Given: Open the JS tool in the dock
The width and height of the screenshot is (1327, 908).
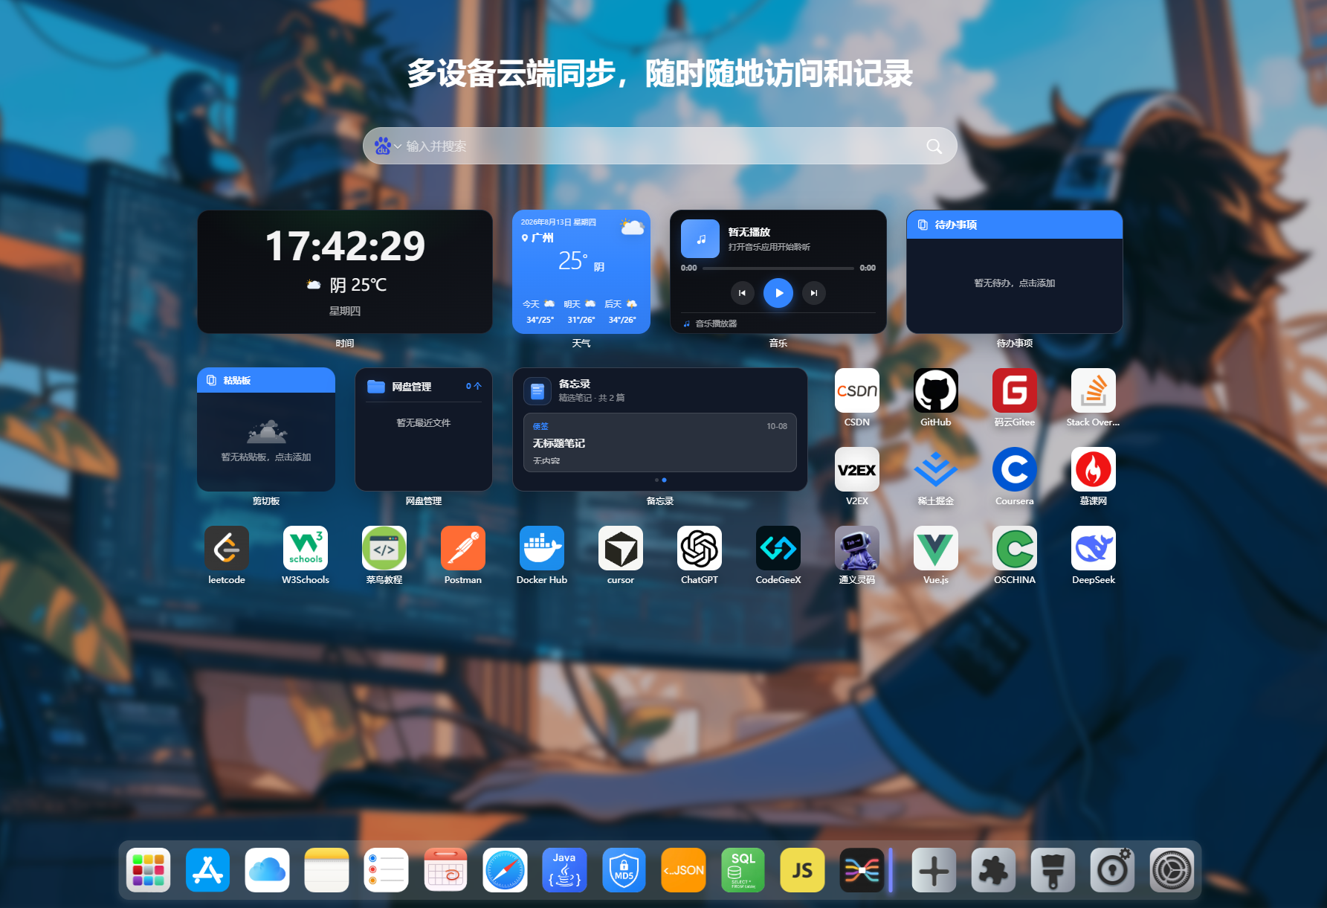Looking at the screenshot, I should coord(802,870).
